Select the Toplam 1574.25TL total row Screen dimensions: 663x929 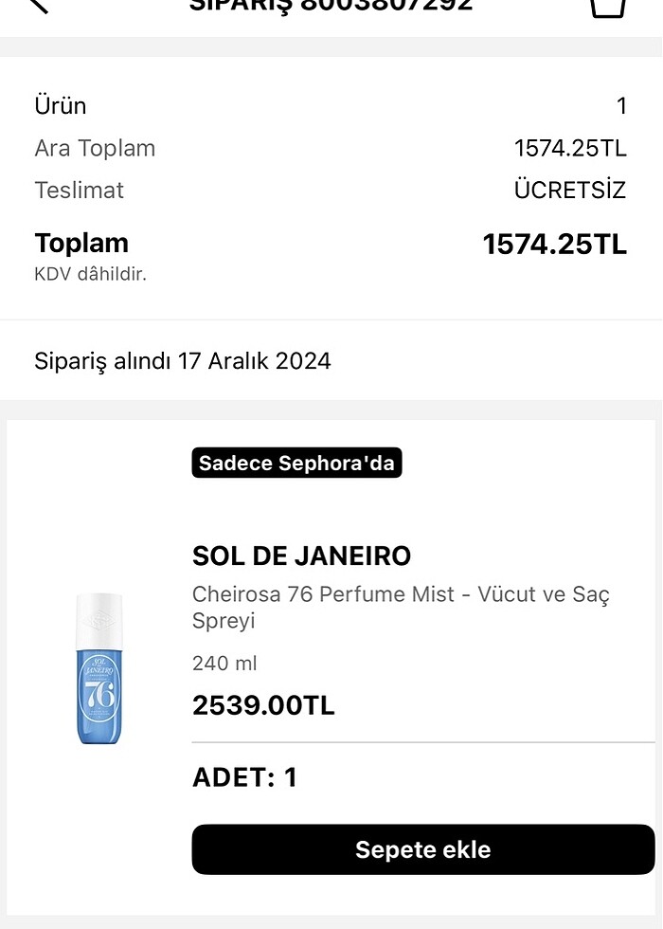(331, 243)
